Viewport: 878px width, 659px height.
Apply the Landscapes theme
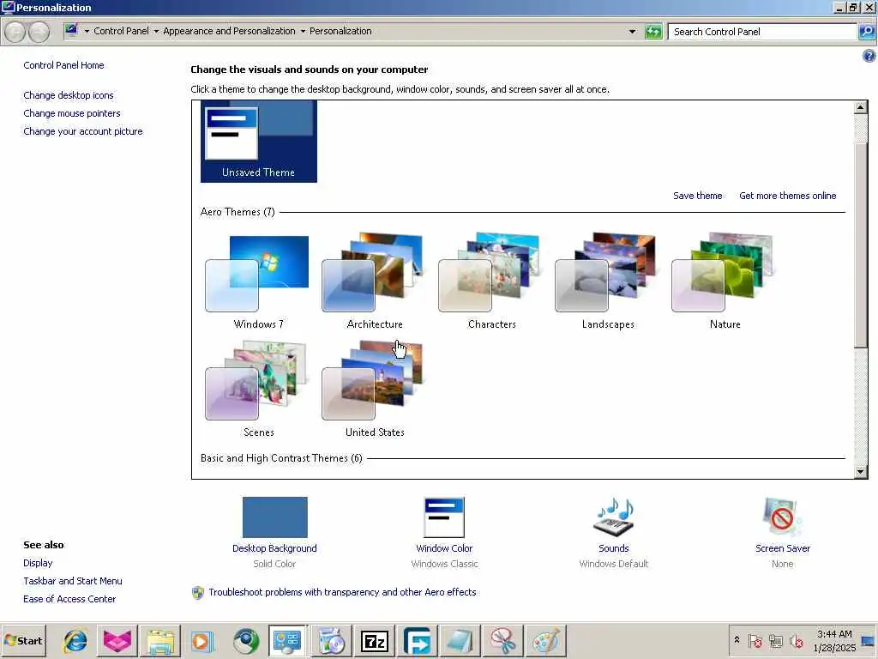[608, 281]
